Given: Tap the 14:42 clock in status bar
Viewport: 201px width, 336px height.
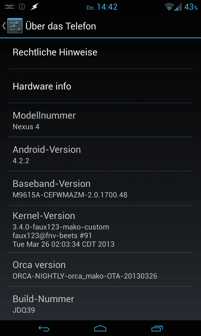Looking at the screenshot, I should (x=107, y=7).
